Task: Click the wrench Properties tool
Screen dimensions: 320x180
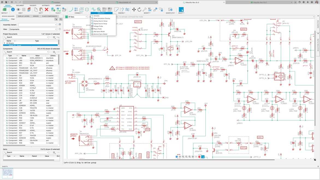Action: [x=144, y=9]
